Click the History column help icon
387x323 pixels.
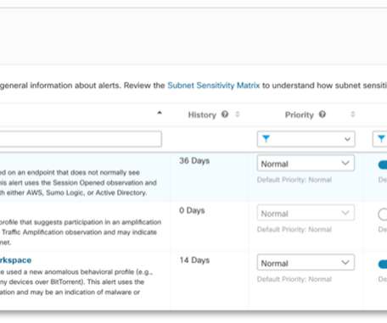point(225,114)
